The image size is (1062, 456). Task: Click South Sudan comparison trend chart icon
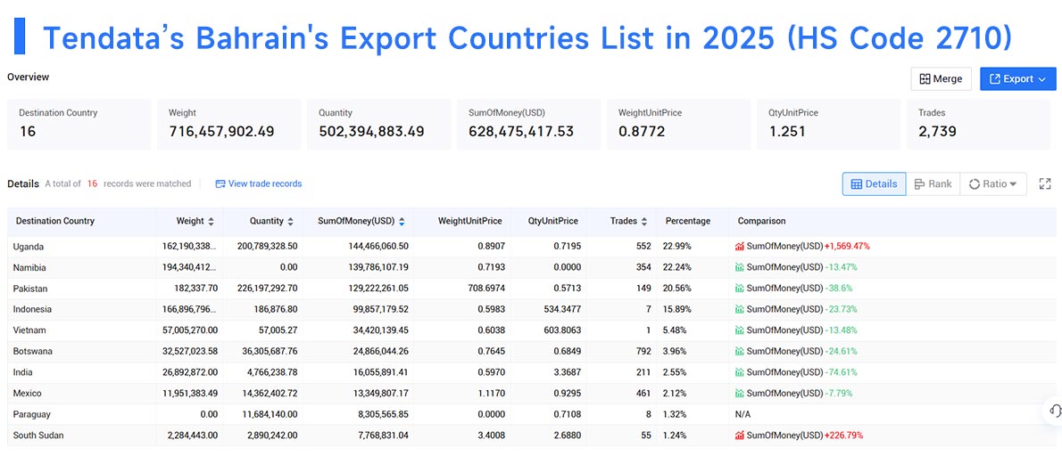740,435
